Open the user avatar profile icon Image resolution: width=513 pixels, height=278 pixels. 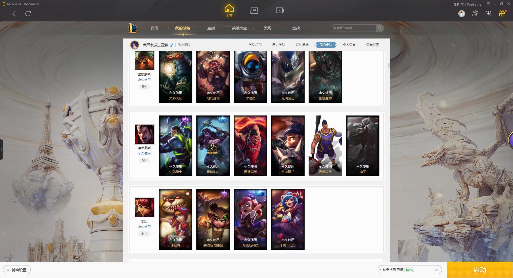462,13
